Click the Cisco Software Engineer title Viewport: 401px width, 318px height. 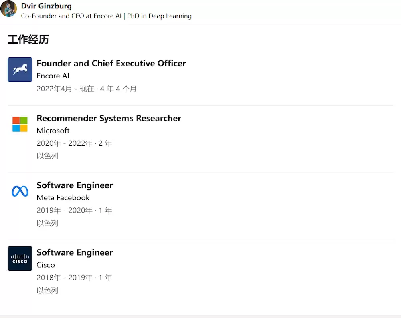[x=75, y=252]
